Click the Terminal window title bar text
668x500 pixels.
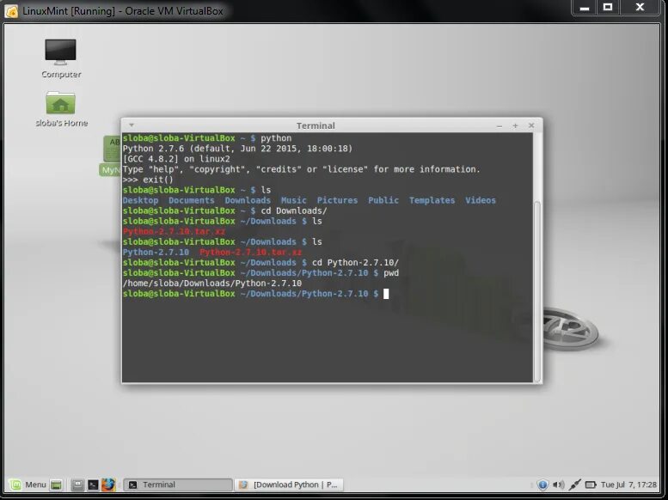pyautogui.click(x=316, y=125)
